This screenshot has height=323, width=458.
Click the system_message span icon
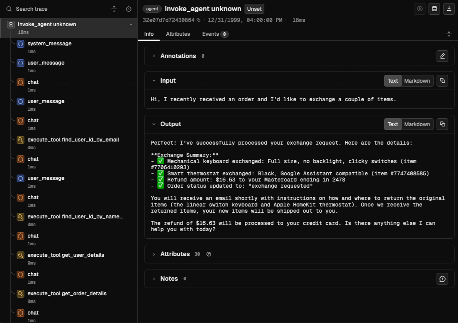point(20,44)
